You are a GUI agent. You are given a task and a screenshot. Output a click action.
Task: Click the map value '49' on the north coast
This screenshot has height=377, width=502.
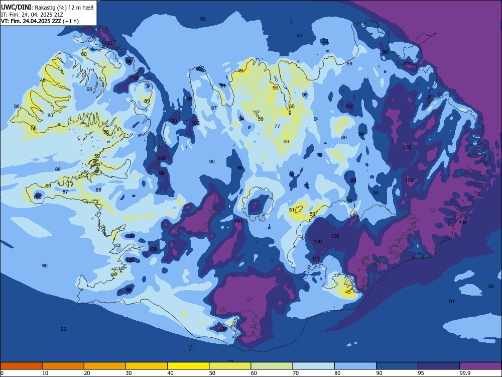240,70
